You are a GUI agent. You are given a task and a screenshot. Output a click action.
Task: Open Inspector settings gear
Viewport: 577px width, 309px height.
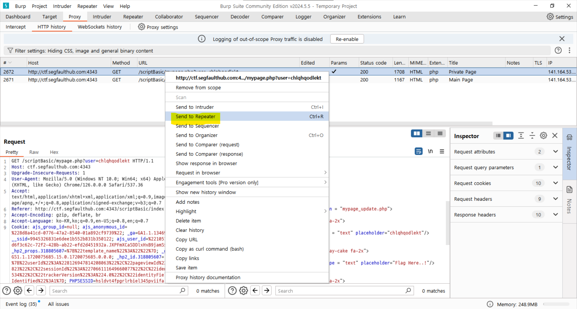[543, 136]
